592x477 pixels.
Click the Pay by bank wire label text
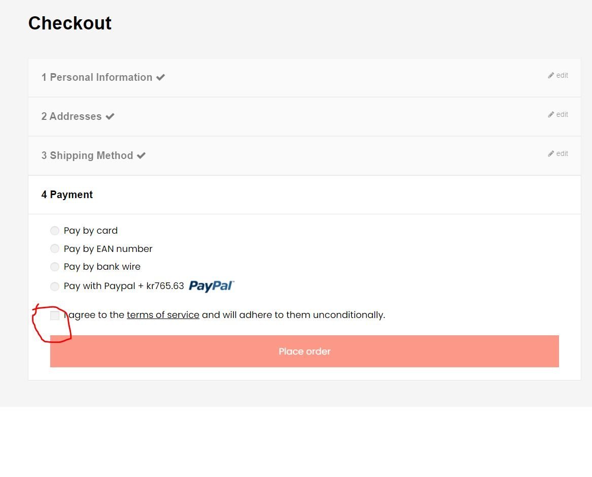[x=102, y=267]
